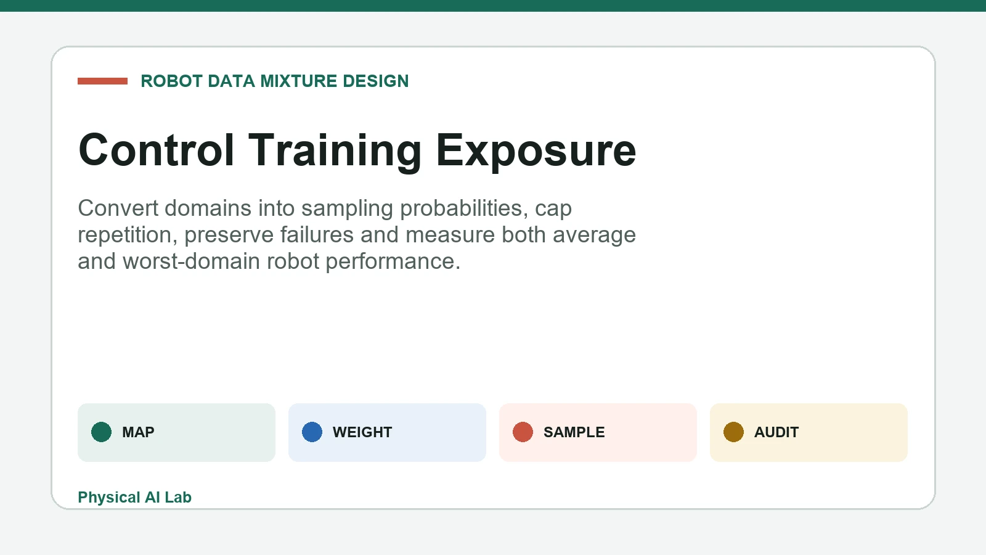Screen dimensions: 986x555
Task: Click the red accent bar beside header
Action: [102, 81]
